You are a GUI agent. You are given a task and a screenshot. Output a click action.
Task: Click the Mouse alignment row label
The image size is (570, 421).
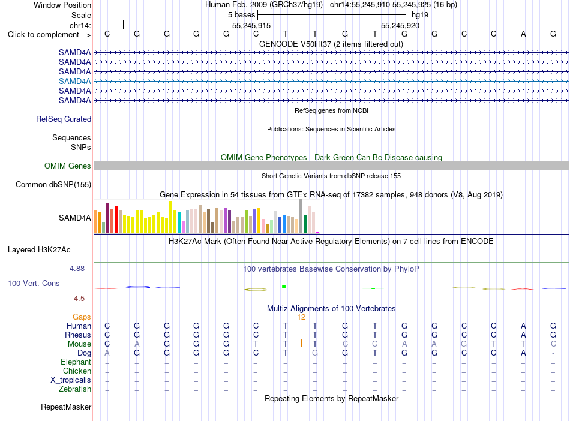pyautogui.click(x=79, y=344)
